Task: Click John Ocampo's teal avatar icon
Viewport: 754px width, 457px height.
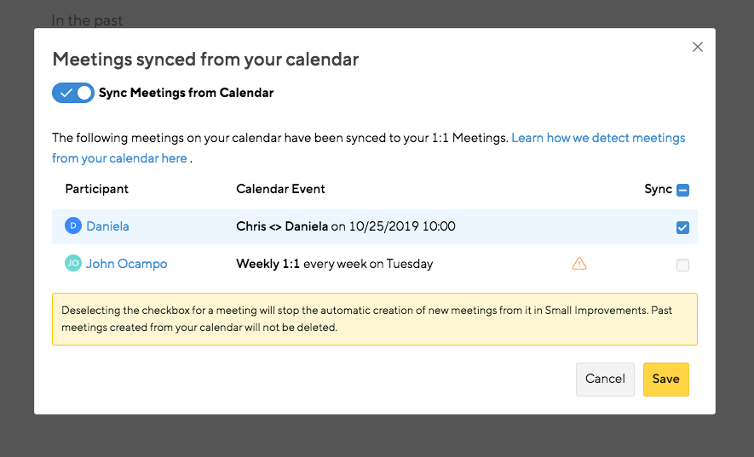Action: (x=73, y=264)
